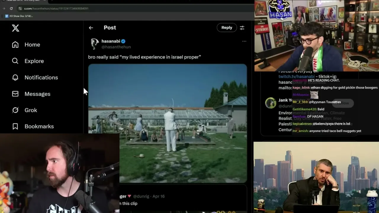
Task: Click chat message "anyone tried taco bell nuggets yet"
Action: (335, 131)
